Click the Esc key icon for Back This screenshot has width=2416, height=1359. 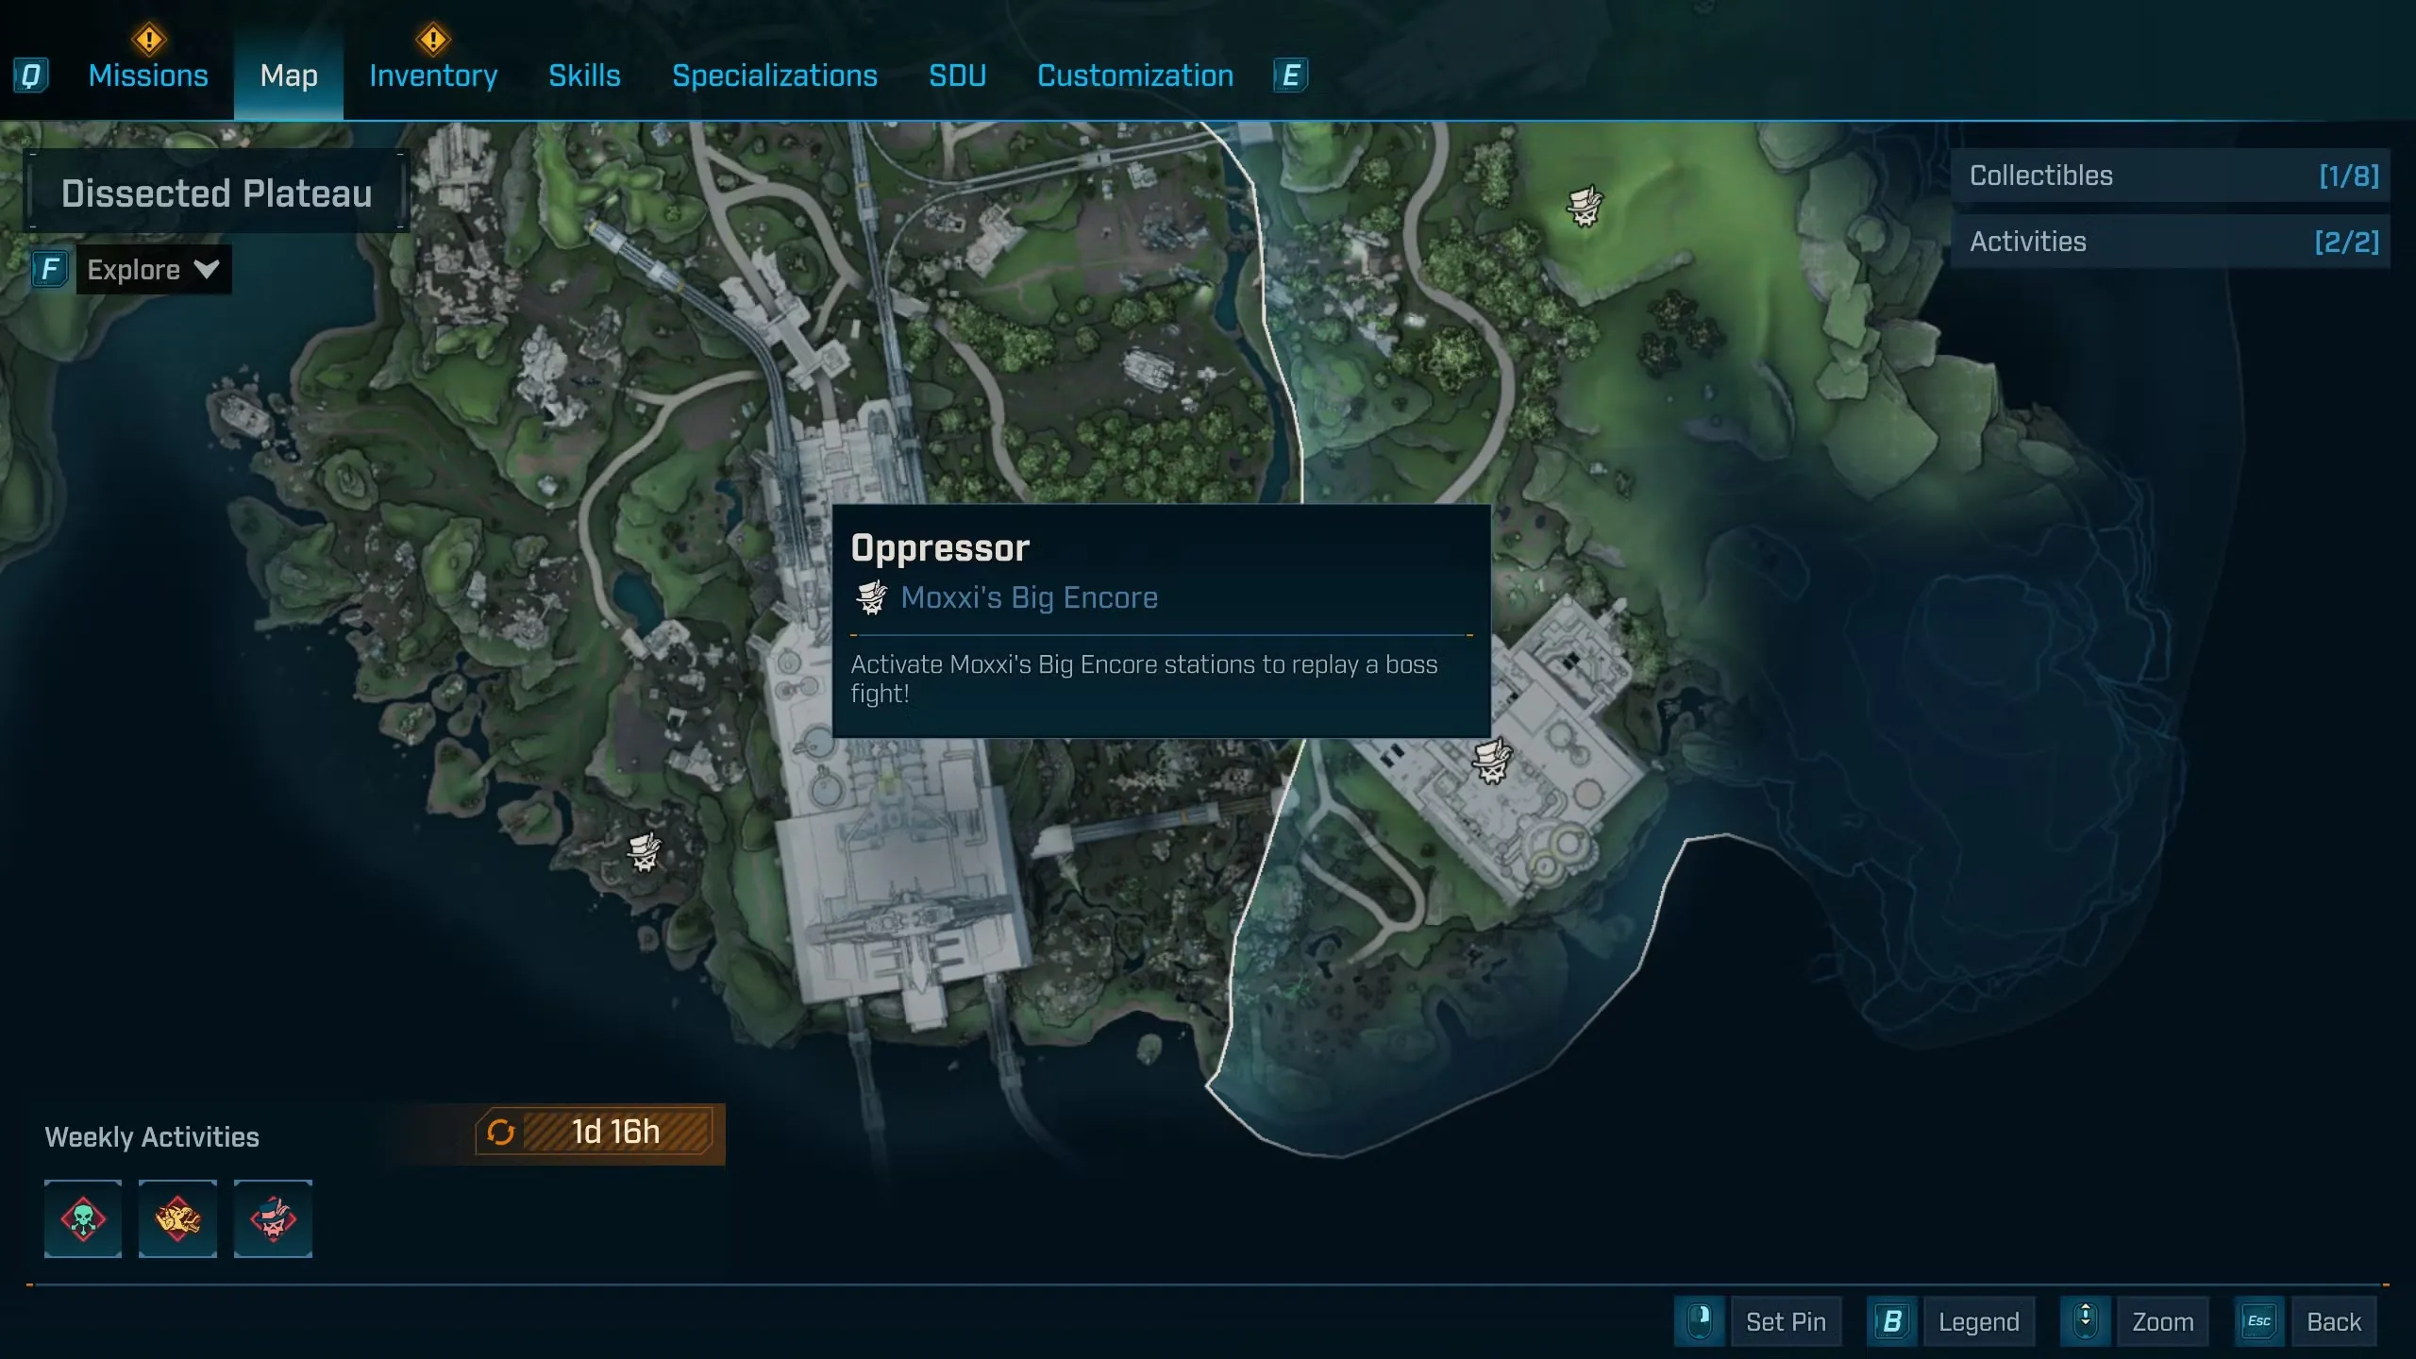click(x=2259, y=1321)
